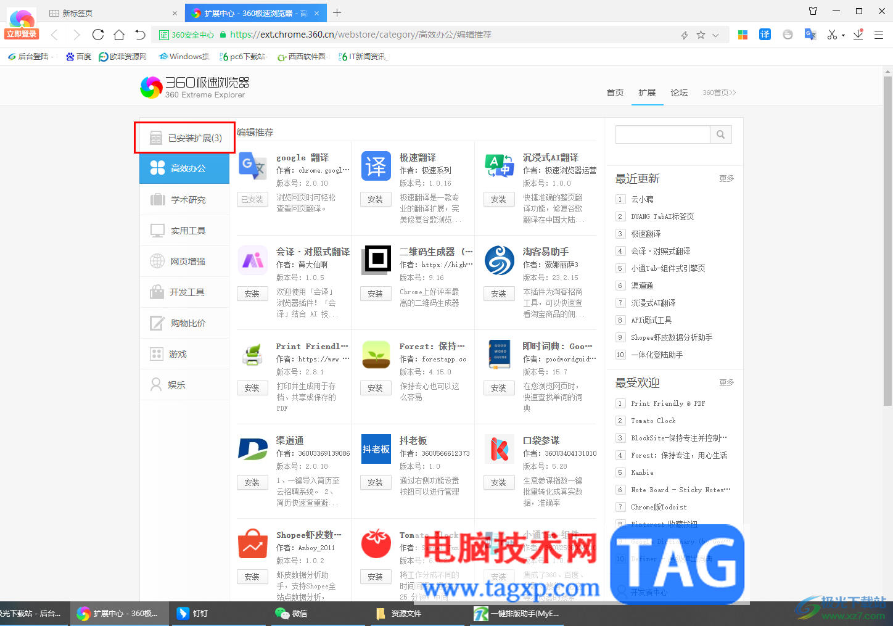
Task: Open the Forest extension icon
Action: (x=376, y=355)
